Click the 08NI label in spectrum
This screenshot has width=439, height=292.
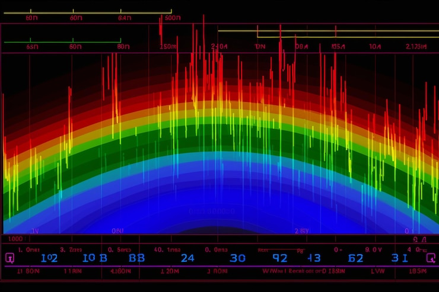coord(117,231)
